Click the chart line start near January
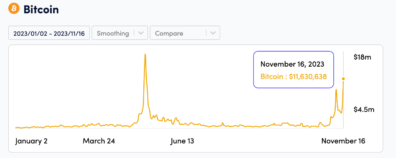The height and width of the screenshot is (158, 396). (16, 127)
